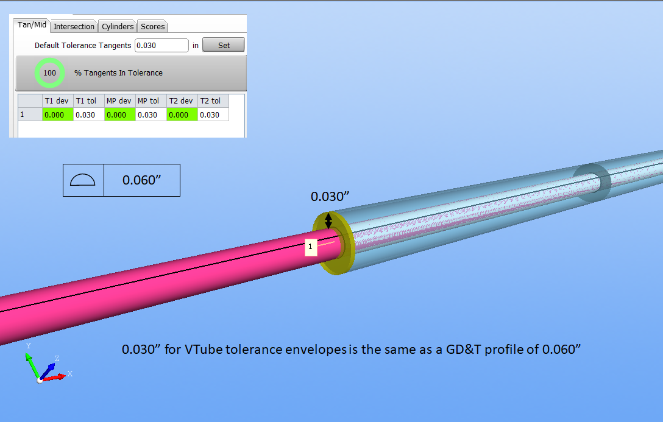Click the Default Tolerance Tangents input field
The height and width of the screenshot is (422, 663).
(x=161, y=45)
